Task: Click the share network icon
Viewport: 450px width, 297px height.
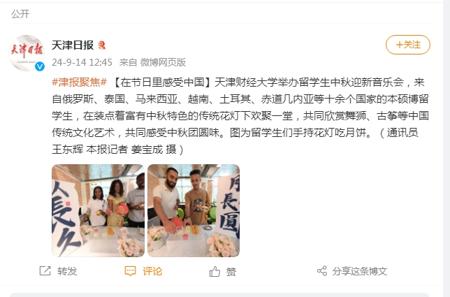Action: click(322, 271)
